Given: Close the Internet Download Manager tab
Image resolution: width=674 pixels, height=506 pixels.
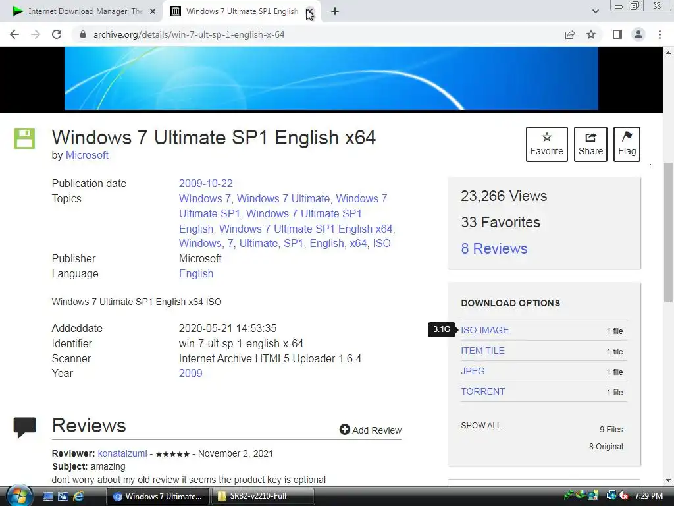Looking at the screenshot, I should (153, 11).
